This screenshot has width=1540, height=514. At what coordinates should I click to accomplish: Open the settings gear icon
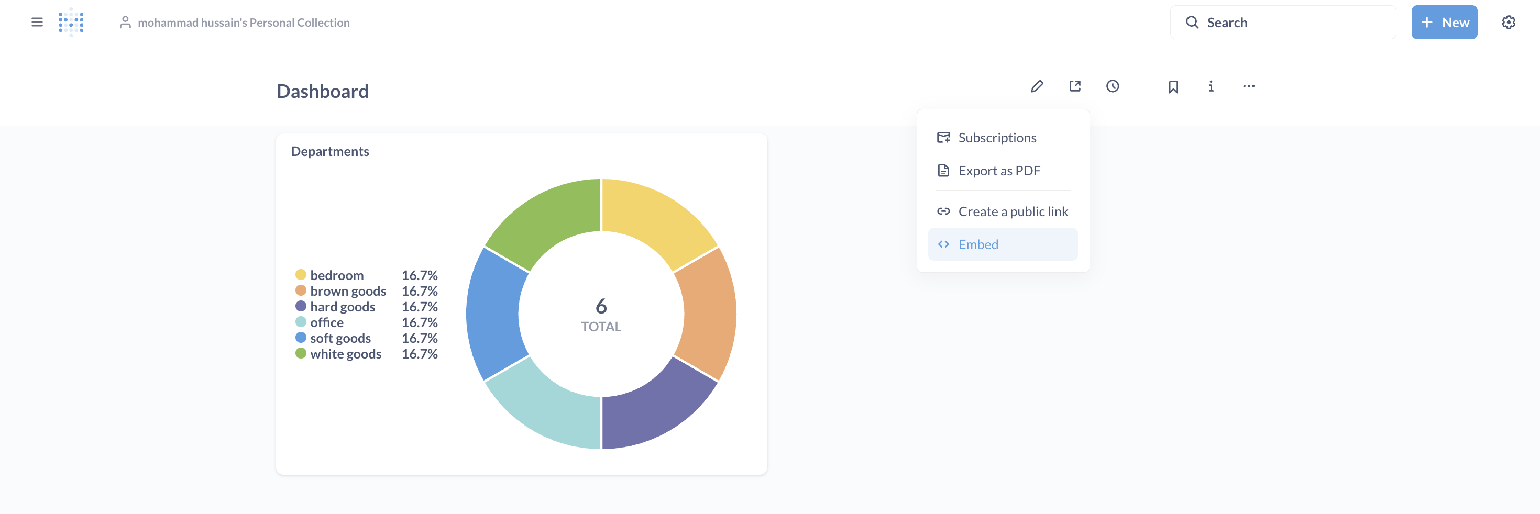tap(1509, 23)
